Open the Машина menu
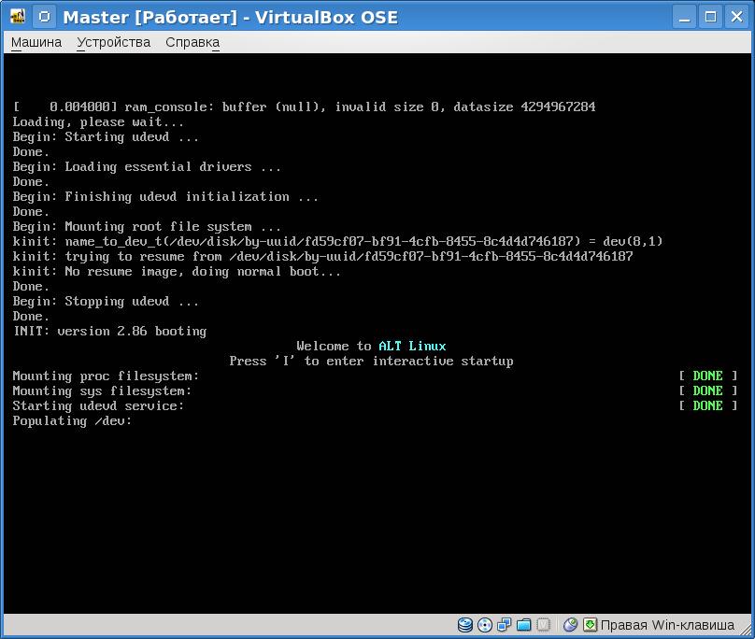755x639 pixels. (x=36, y=42)
